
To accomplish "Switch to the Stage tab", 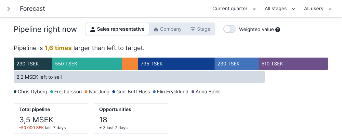I will point(200,29).
